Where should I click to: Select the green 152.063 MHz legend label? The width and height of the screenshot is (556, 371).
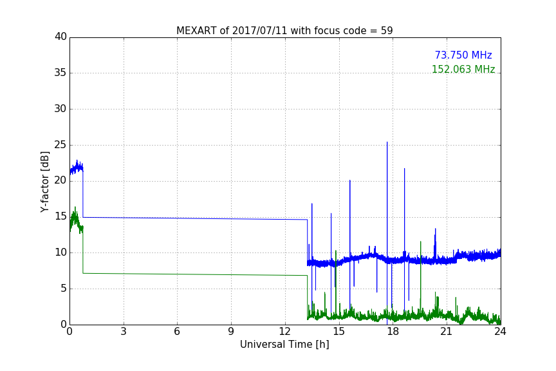click(463, 69)
